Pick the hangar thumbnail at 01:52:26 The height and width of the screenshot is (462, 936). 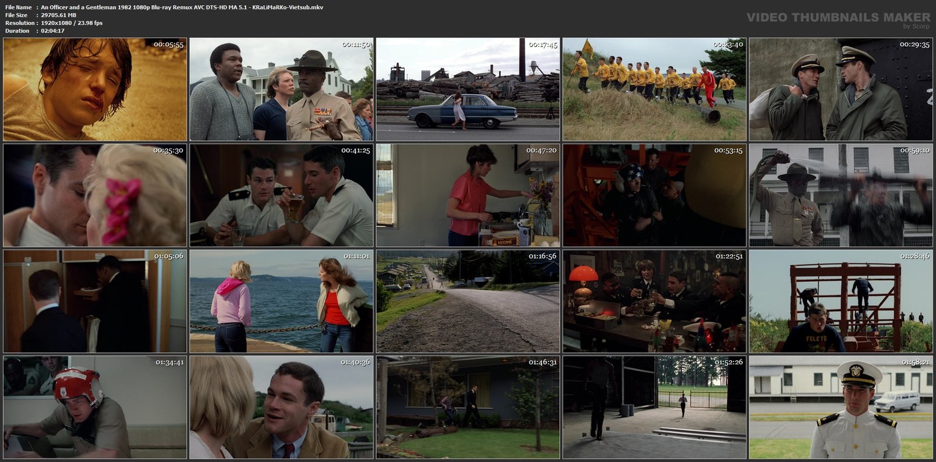coord(655,407)
